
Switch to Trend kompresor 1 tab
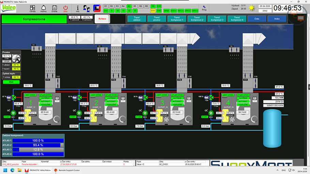(x=177, y=19)
